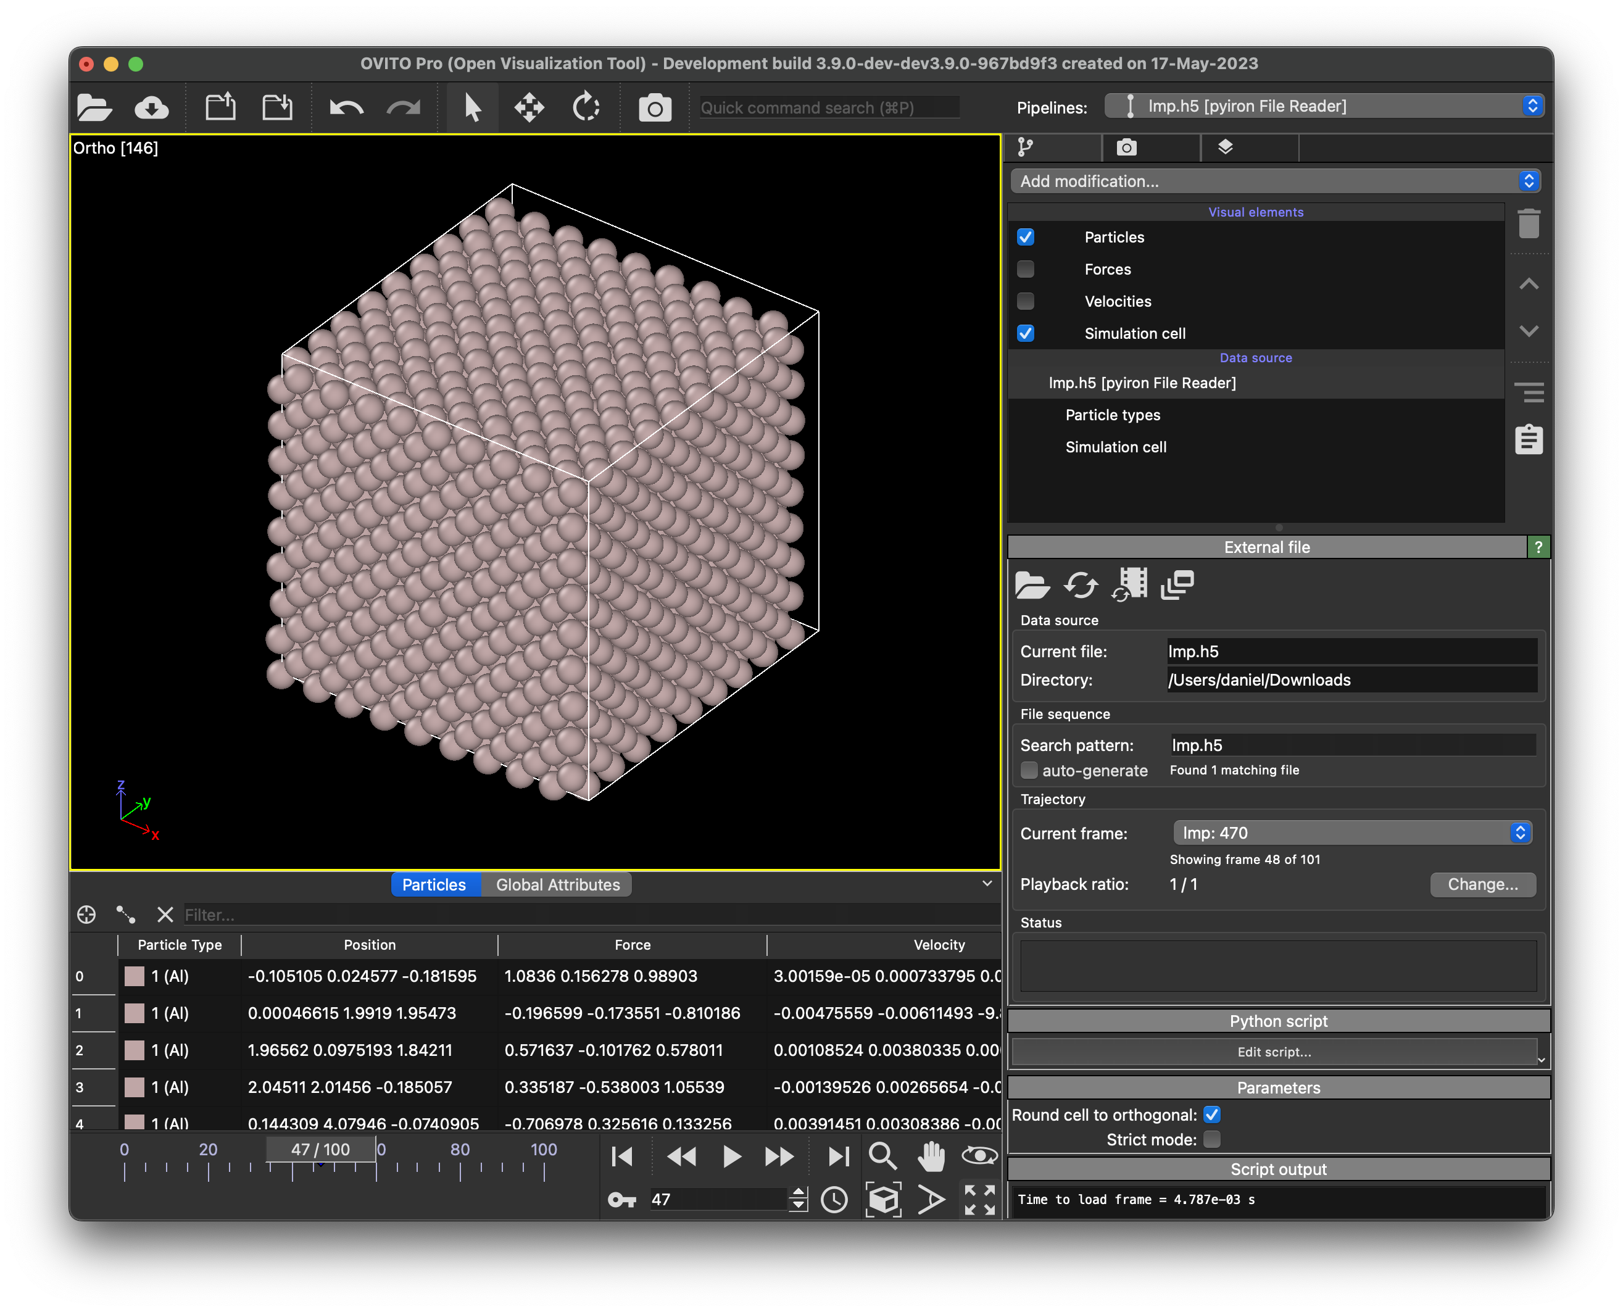Click the load file from remote URL icon

pos(151,107)
